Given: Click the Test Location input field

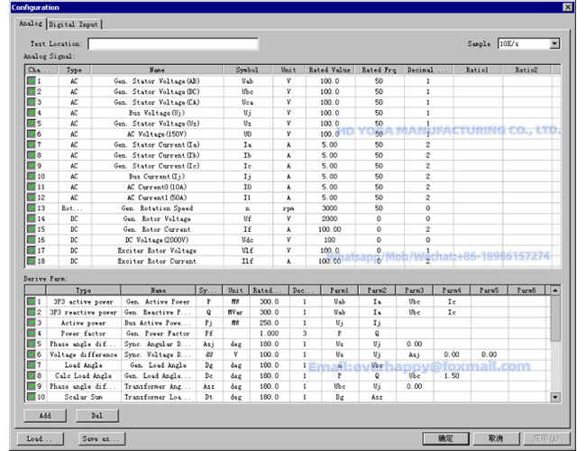Looking at the screenshot, I should point(172,43).
